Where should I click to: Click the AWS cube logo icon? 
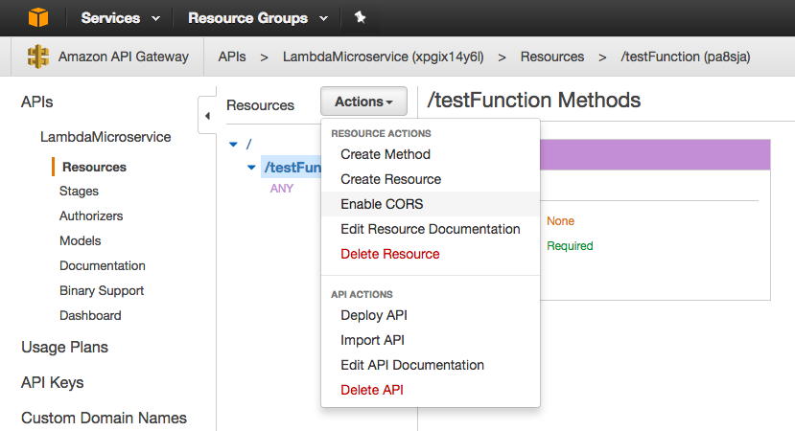click(x=37, y=17)
